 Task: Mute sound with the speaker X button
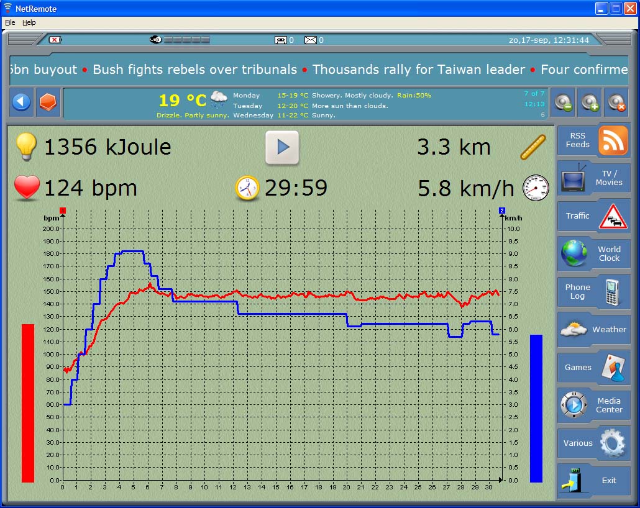[616, 102]
